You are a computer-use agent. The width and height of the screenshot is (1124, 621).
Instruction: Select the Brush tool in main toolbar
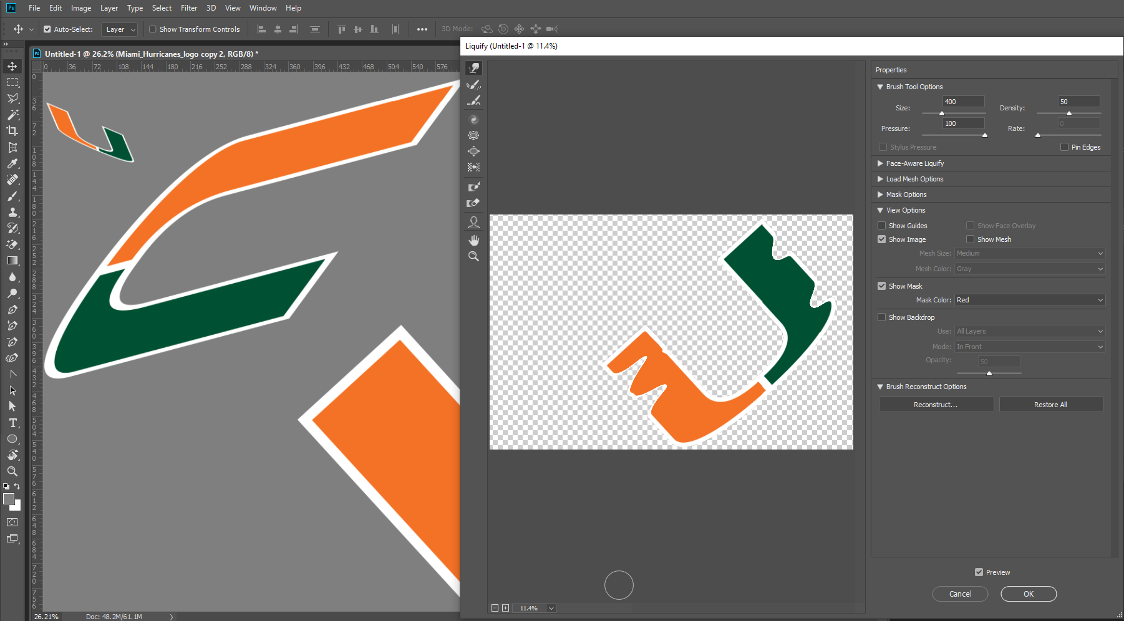12,196
